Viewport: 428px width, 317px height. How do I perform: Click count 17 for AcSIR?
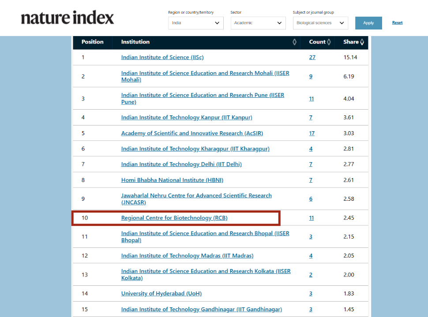[312, 133]
